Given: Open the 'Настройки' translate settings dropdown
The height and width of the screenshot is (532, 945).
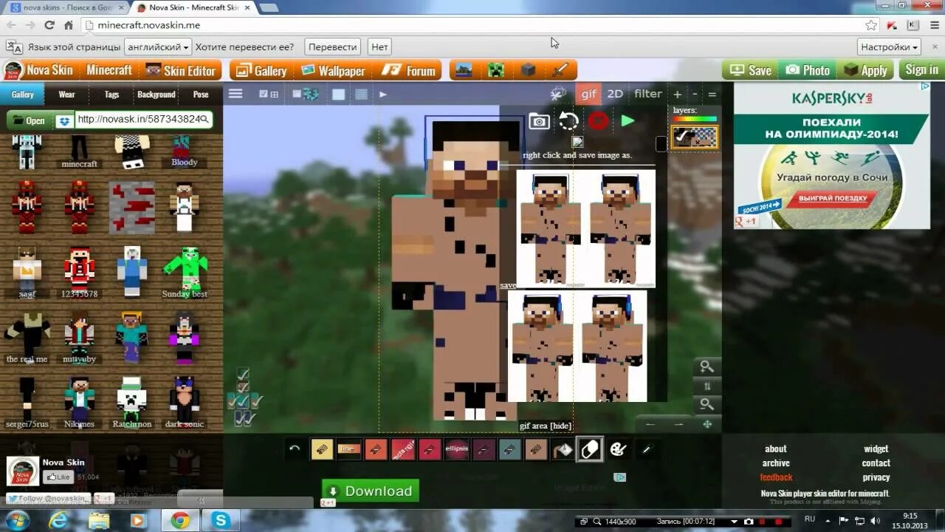Looking at the screenshot, I should click(890, 47).
